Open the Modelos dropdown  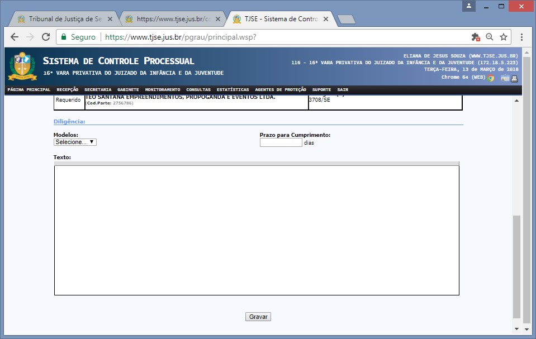pos(75,142)
